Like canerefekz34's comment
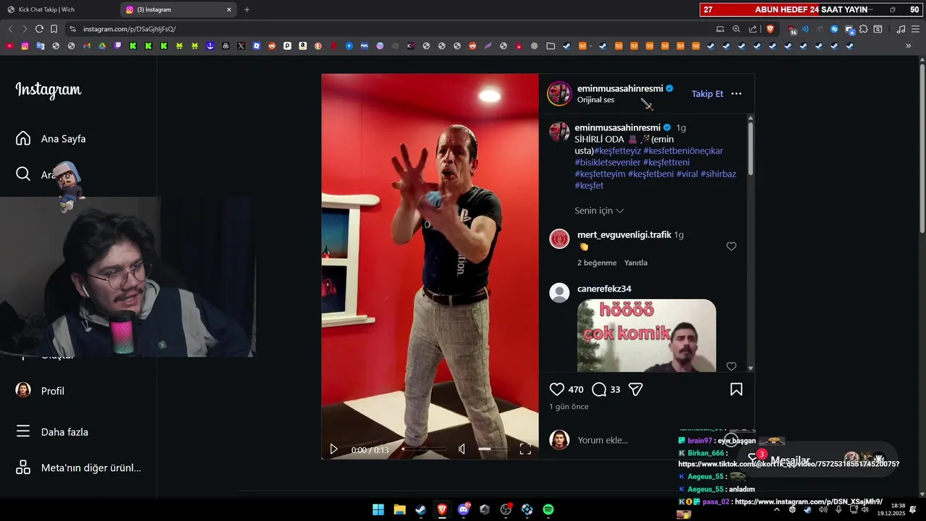The image size is (926, 521). click(x=731, y=367)
